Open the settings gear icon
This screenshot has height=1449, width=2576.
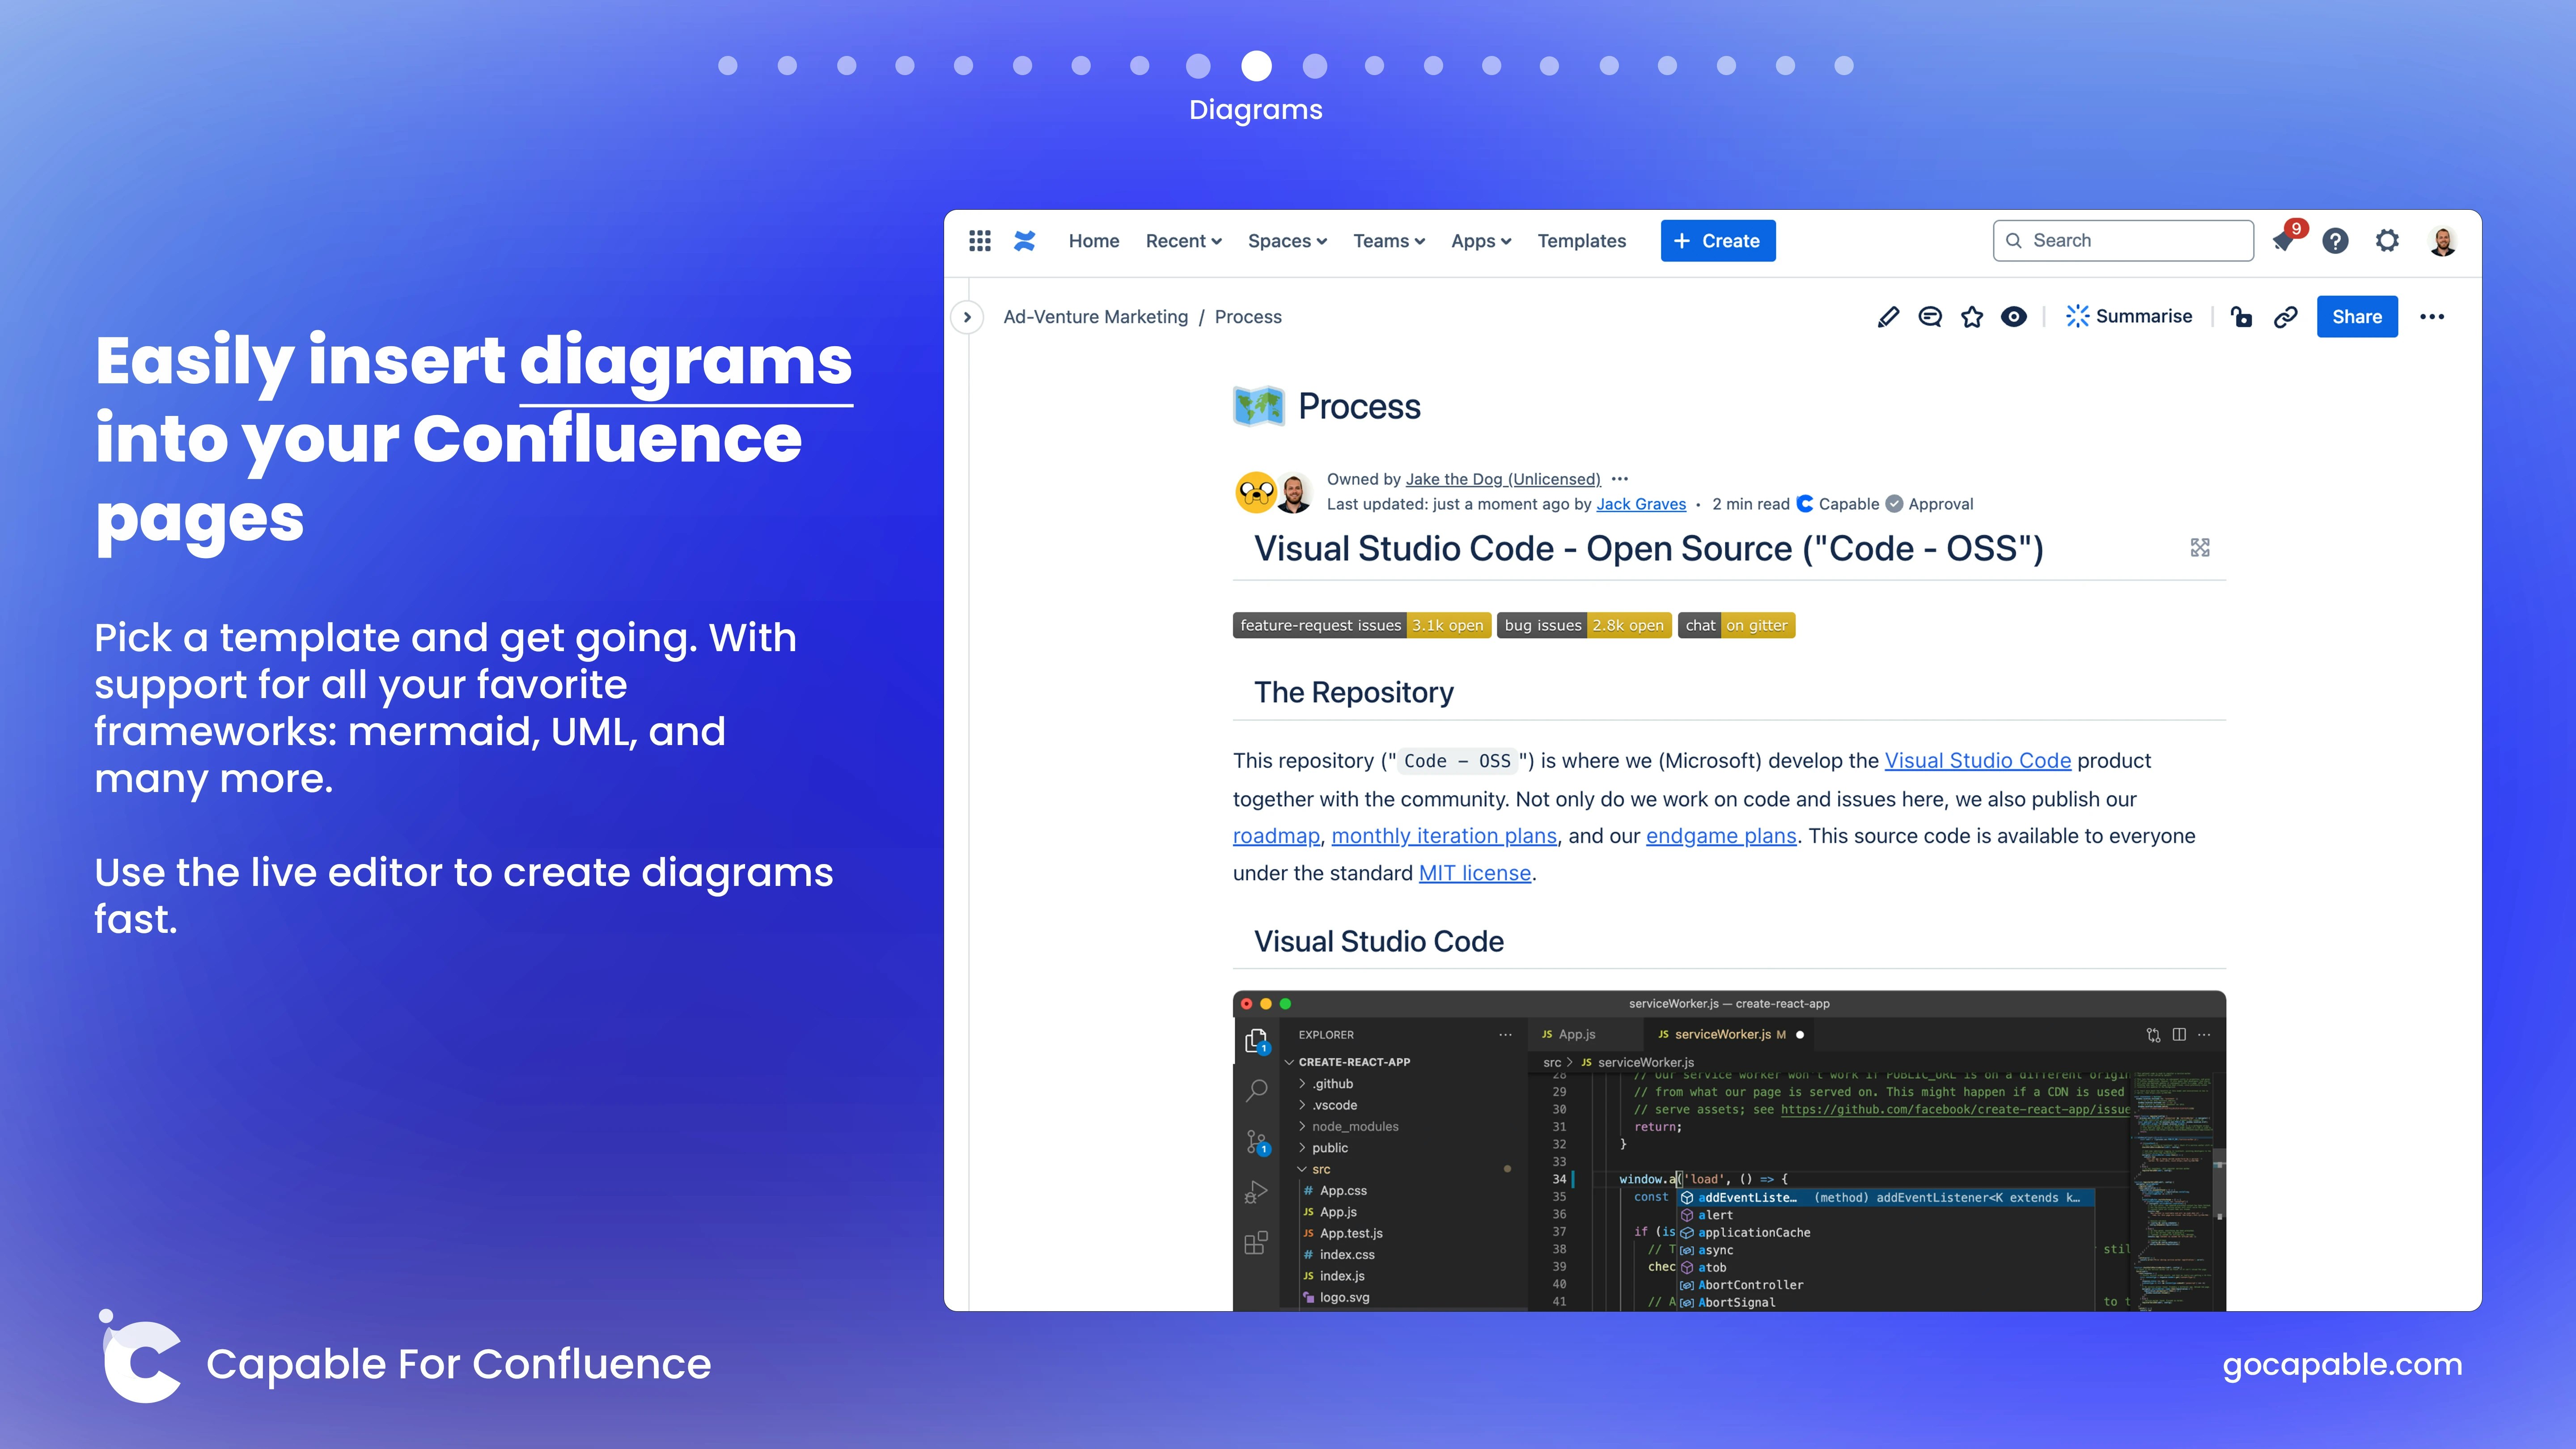tap(2387, 241)
